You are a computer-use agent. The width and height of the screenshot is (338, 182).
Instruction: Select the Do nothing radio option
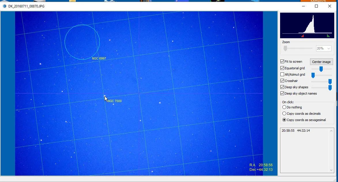tap(284, 107)
